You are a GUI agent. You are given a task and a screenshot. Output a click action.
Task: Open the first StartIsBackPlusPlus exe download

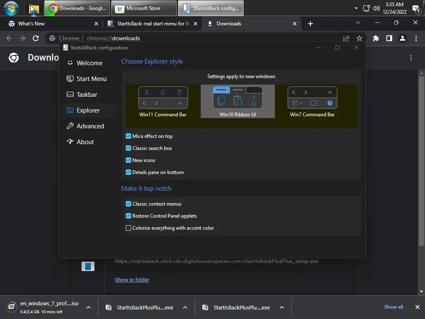tap(139, 307)
